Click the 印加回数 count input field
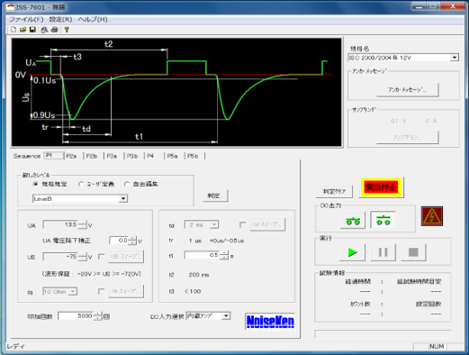The height and width of the screenshot is (355, 469). [77, 316]
